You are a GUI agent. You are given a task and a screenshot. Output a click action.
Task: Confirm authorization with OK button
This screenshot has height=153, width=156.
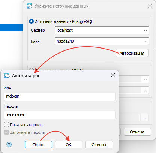(x=69, y=145)
